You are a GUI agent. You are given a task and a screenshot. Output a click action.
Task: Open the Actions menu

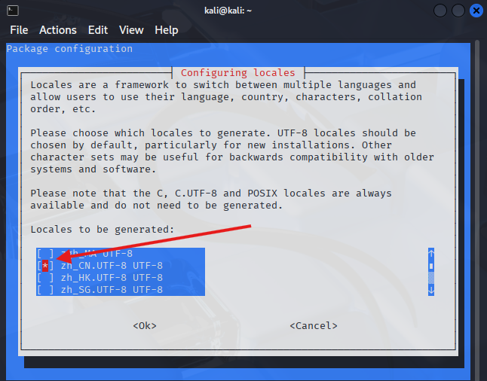58,30
